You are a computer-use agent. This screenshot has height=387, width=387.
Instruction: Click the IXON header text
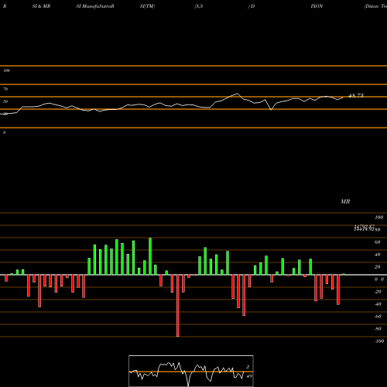pos(317,6)
